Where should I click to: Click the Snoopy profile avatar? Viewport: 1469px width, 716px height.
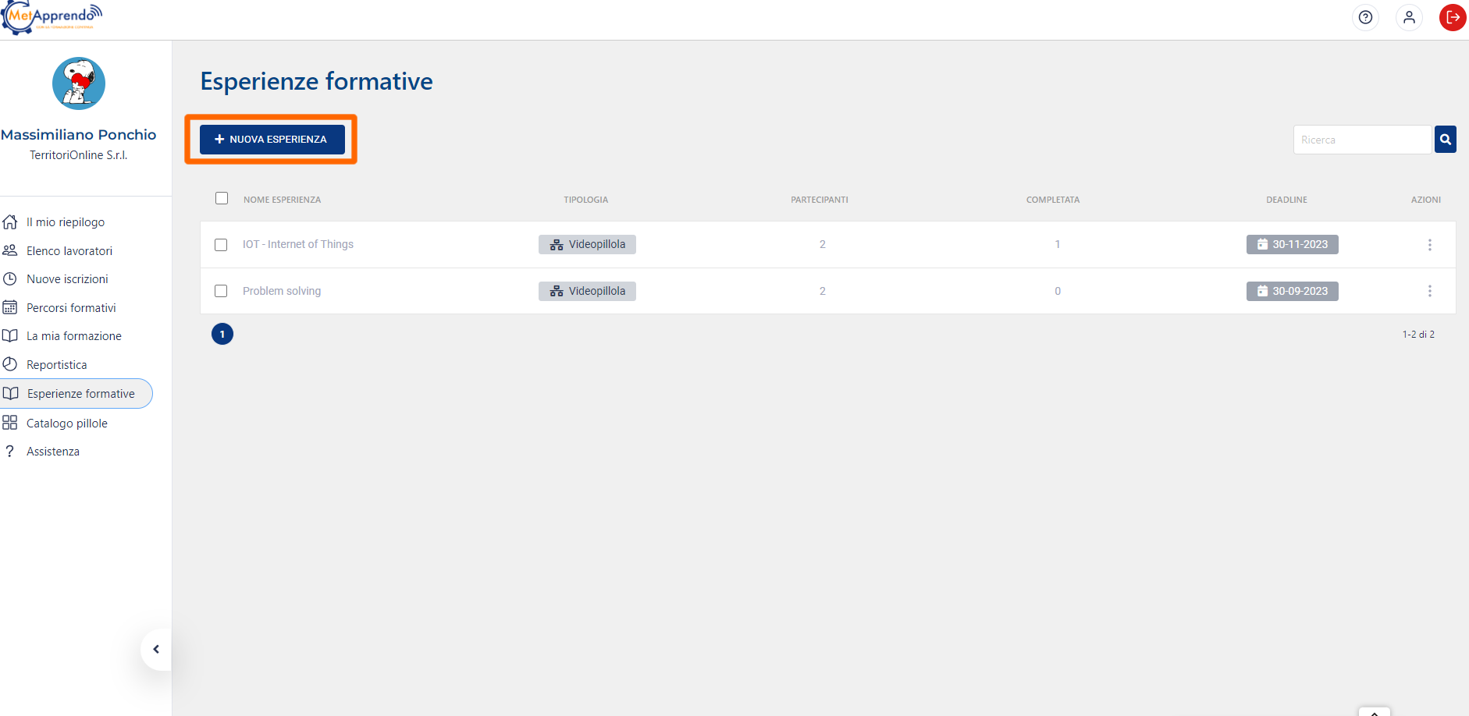pyautogui.click(x=79, y=83)
